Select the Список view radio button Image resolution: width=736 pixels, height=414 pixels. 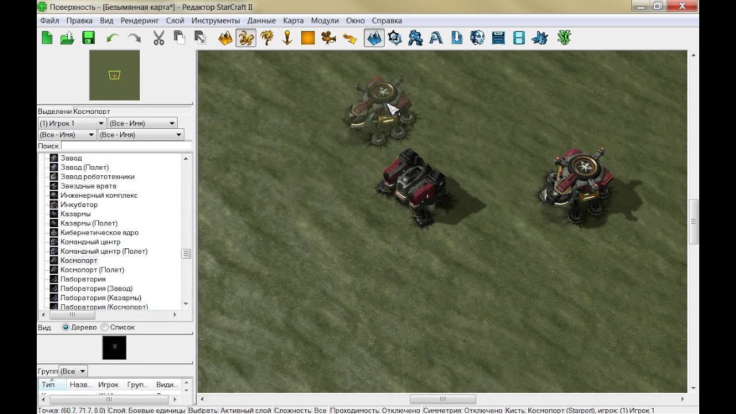coord(105,327)
